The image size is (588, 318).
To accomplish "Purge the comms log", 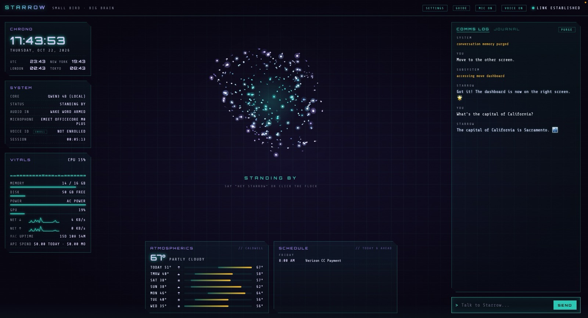I will 567,30.
